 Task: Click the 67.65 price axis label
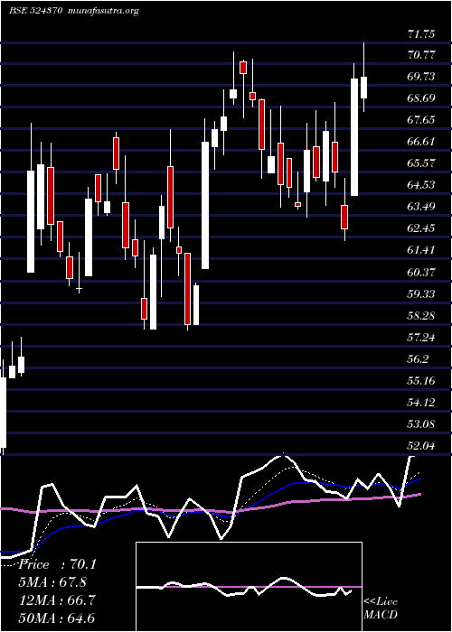[421, 120]
